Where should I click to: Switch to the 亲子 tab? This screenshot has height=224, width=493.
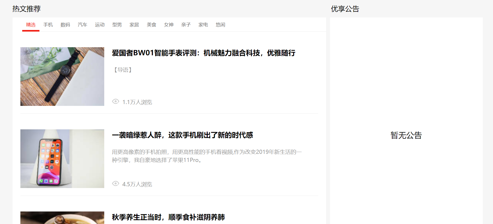tap(186, 25)
